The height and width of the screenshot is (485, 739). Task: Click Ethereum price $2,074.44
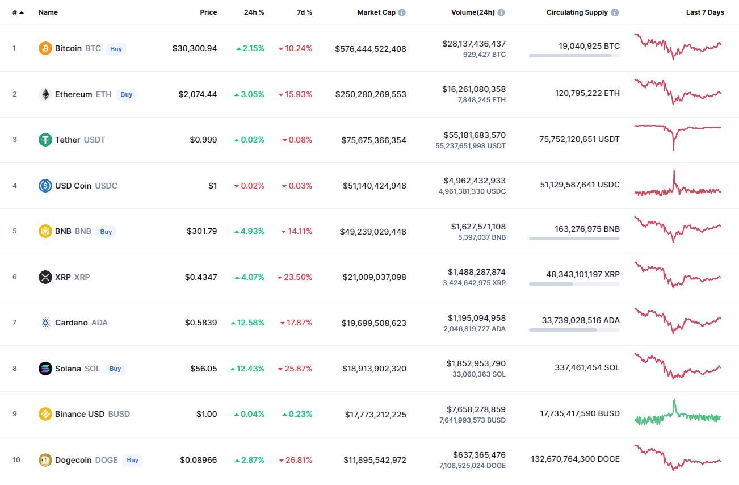point(198,94)
